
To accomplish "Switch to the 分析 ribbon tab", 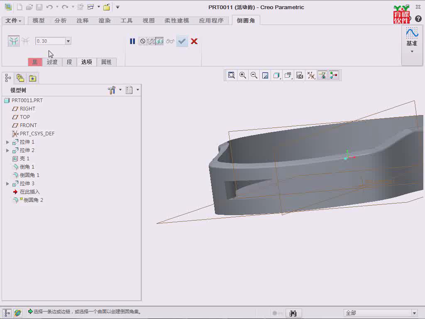I will coord(60,21).
